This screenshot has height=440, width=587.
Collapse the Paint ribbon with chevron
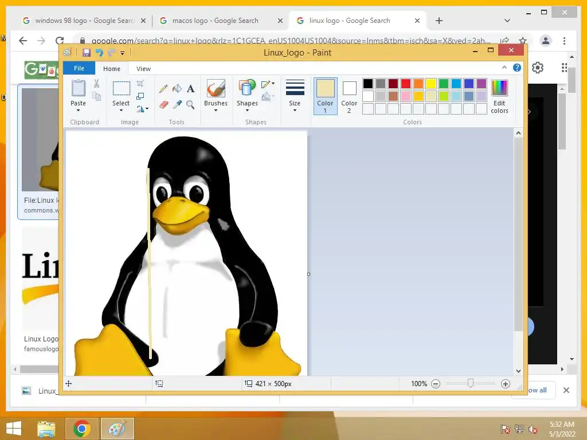click(504, 68)
